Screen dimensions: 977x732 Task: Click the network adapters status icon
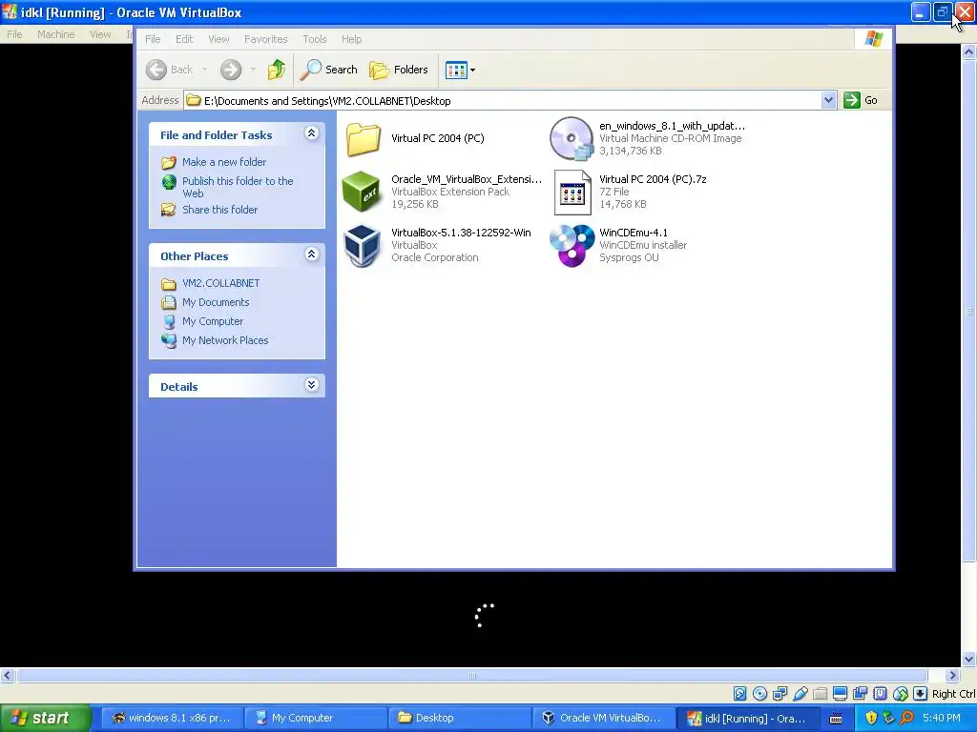pos(780,694)
